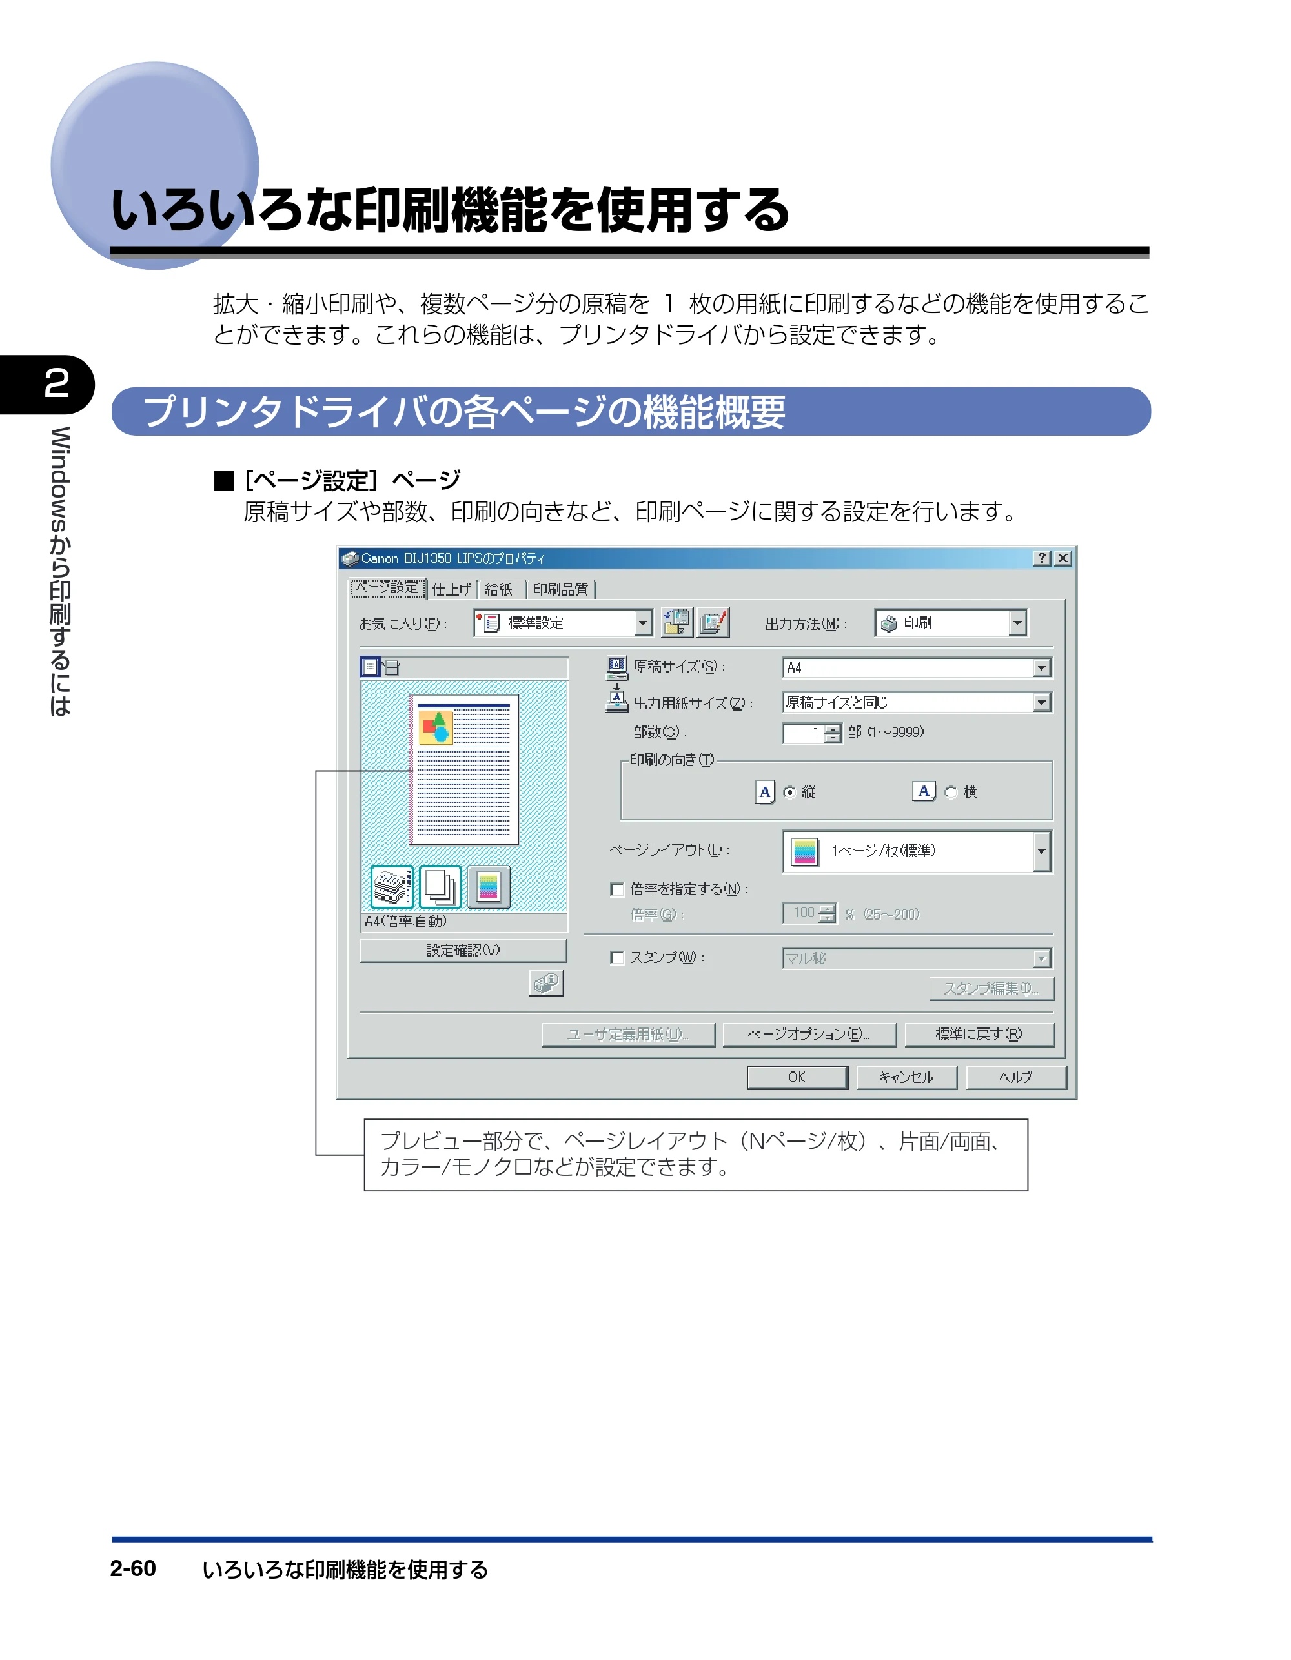Click ユーザ定義用紙 button
This screenshot has height=1660, width=1291.
click(628, 1035)
